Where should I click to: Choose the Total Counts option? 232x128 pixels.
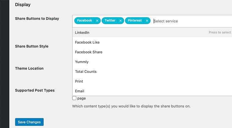pos(86,72)
